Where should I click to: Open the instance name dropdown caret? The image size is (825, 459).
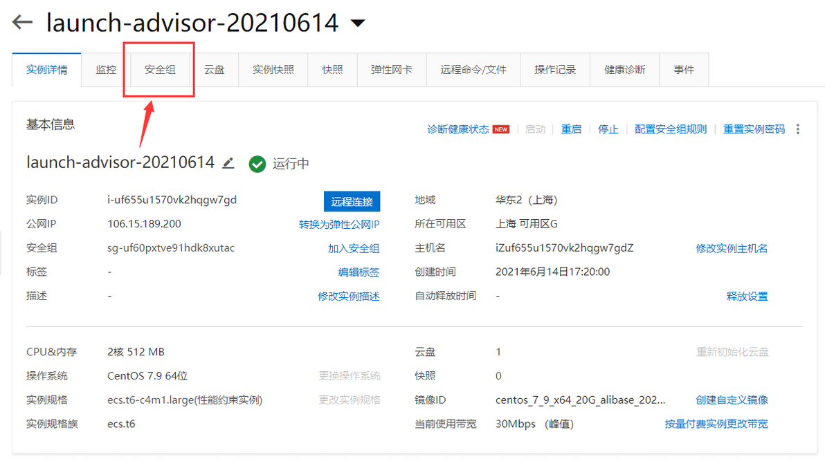point(358,23)
